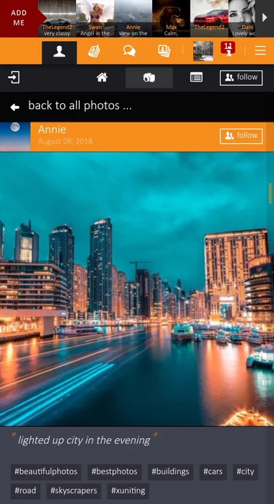Image resolution: width=274 pixels, height=504 pixels.
Task: Click the back arrow icon
Action: coord(15,107)
